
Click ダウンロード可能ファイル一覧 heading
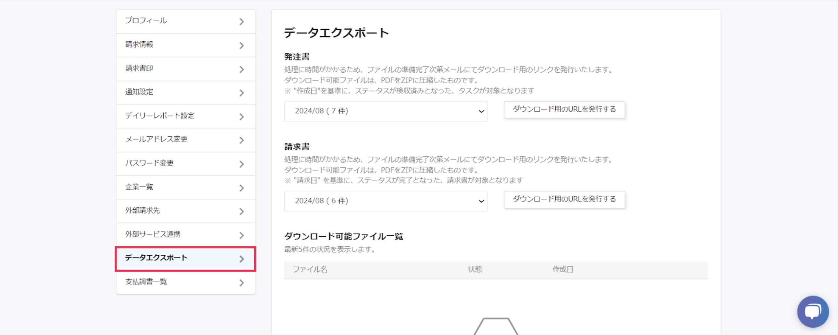[x=344, y=236]
